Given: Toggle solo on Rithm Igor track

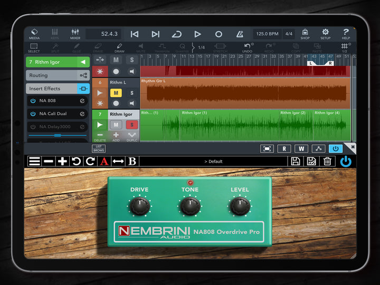Looking at the screenshot, I should 131,125.
